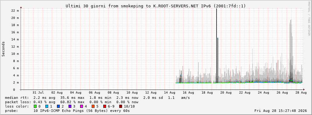
Task: Click the tall black spike near 19 Aug
Action: (x=217, y=45)
